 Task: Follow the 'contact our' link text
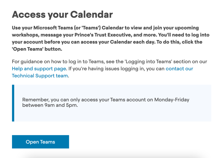point(179,69)
